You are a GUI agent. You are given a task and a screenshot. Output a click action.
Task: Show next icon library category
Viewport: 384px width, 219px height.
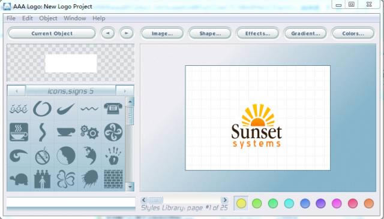125,91
